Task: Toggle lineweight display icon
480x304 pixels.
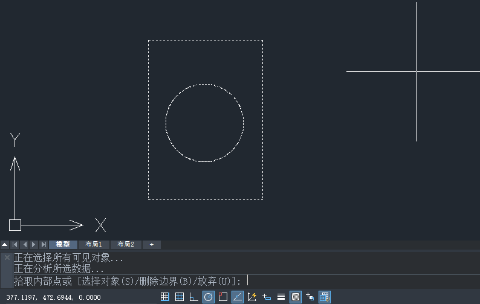Action: 281,297
